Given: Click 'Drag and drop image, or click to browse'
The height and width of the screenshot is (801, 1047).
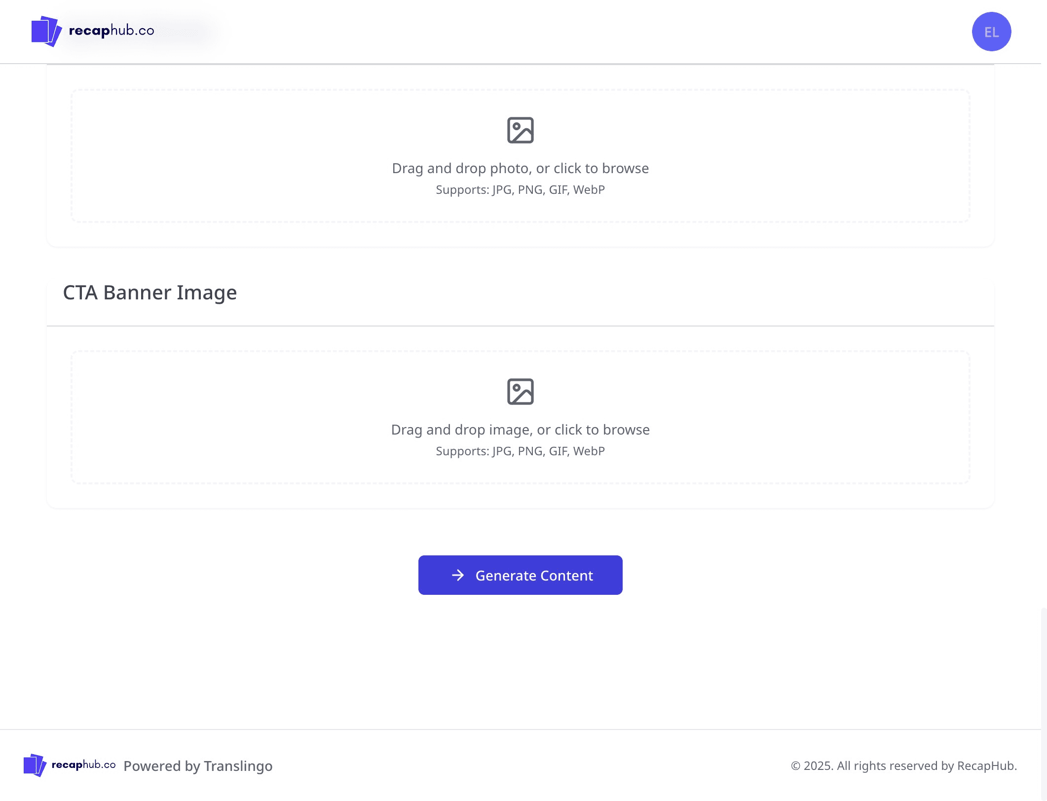Looking at the screenshot, I should [520, 430].
